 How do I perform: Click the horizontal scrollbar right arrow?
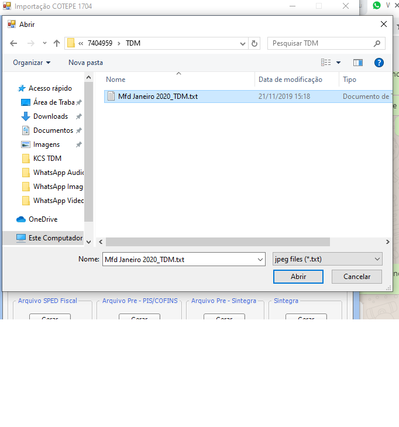(x=387, y=242)
